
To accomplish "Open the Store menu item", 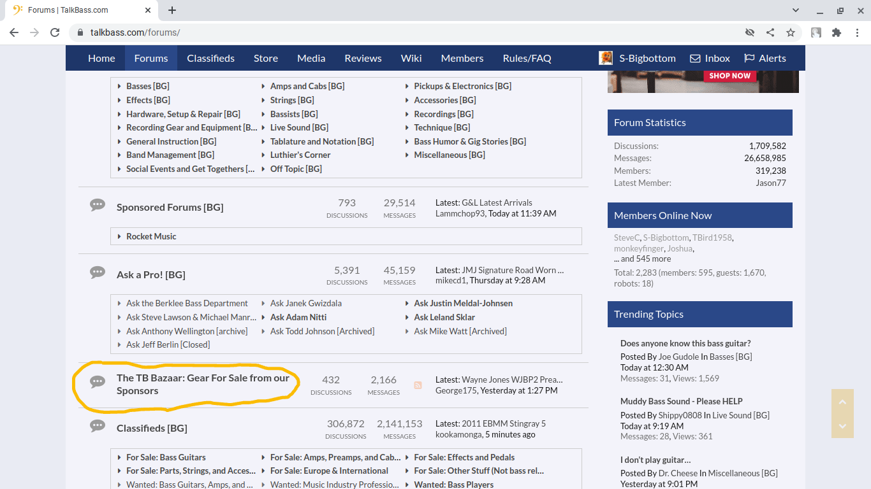I will pos(266,58).
